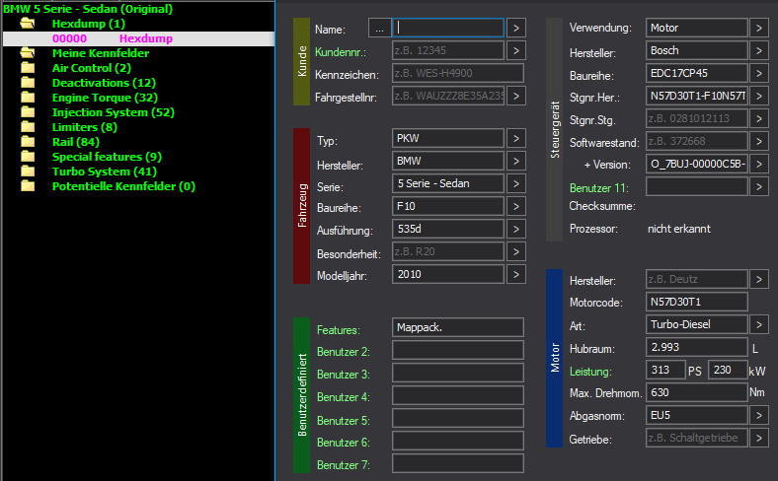Click the Motorcode field N57D30T1

click(697, 302)
